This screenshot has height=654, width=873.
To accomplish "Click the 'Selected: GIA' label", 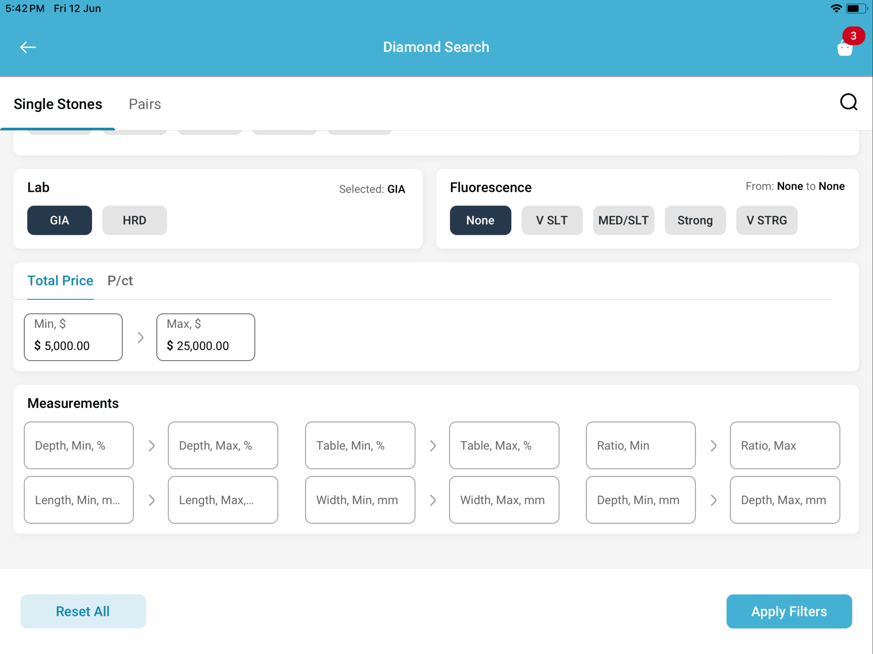I will point(372,189).
